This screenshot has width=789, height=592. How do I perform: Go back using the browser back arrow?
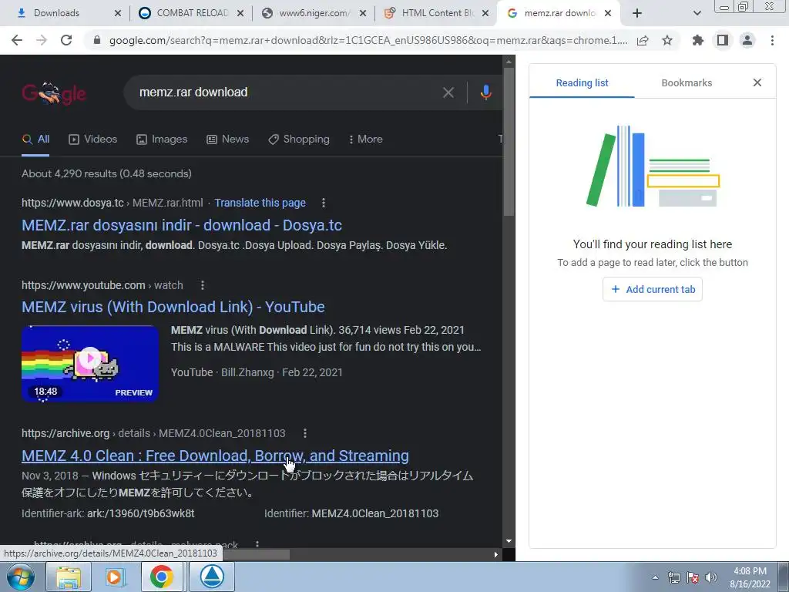point(17,40)
